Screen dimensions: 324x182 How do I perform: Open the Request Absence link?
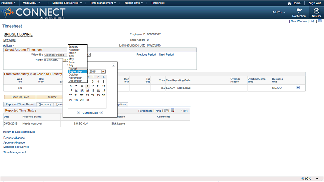[x=14, y=138]
